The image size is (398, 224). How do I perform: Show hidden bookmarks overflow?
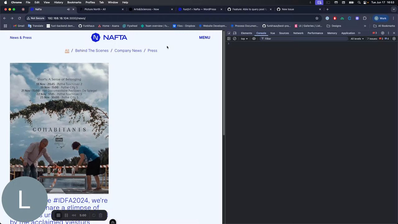(365, 26)
